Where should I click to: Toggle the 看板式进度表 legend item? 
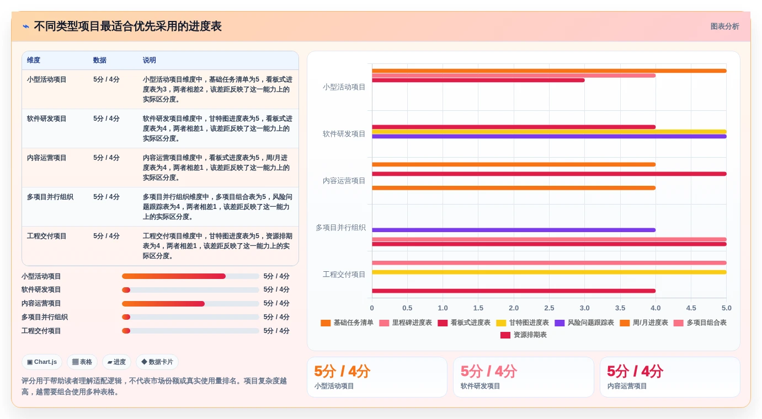coord(464,323)
